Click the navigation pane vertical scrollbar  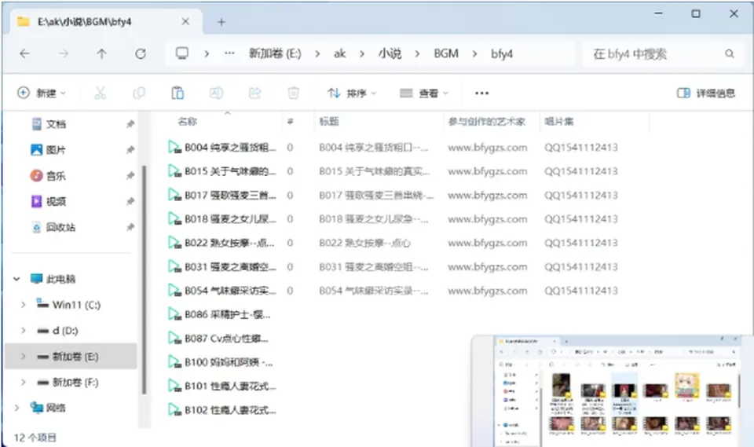[144, 279]
